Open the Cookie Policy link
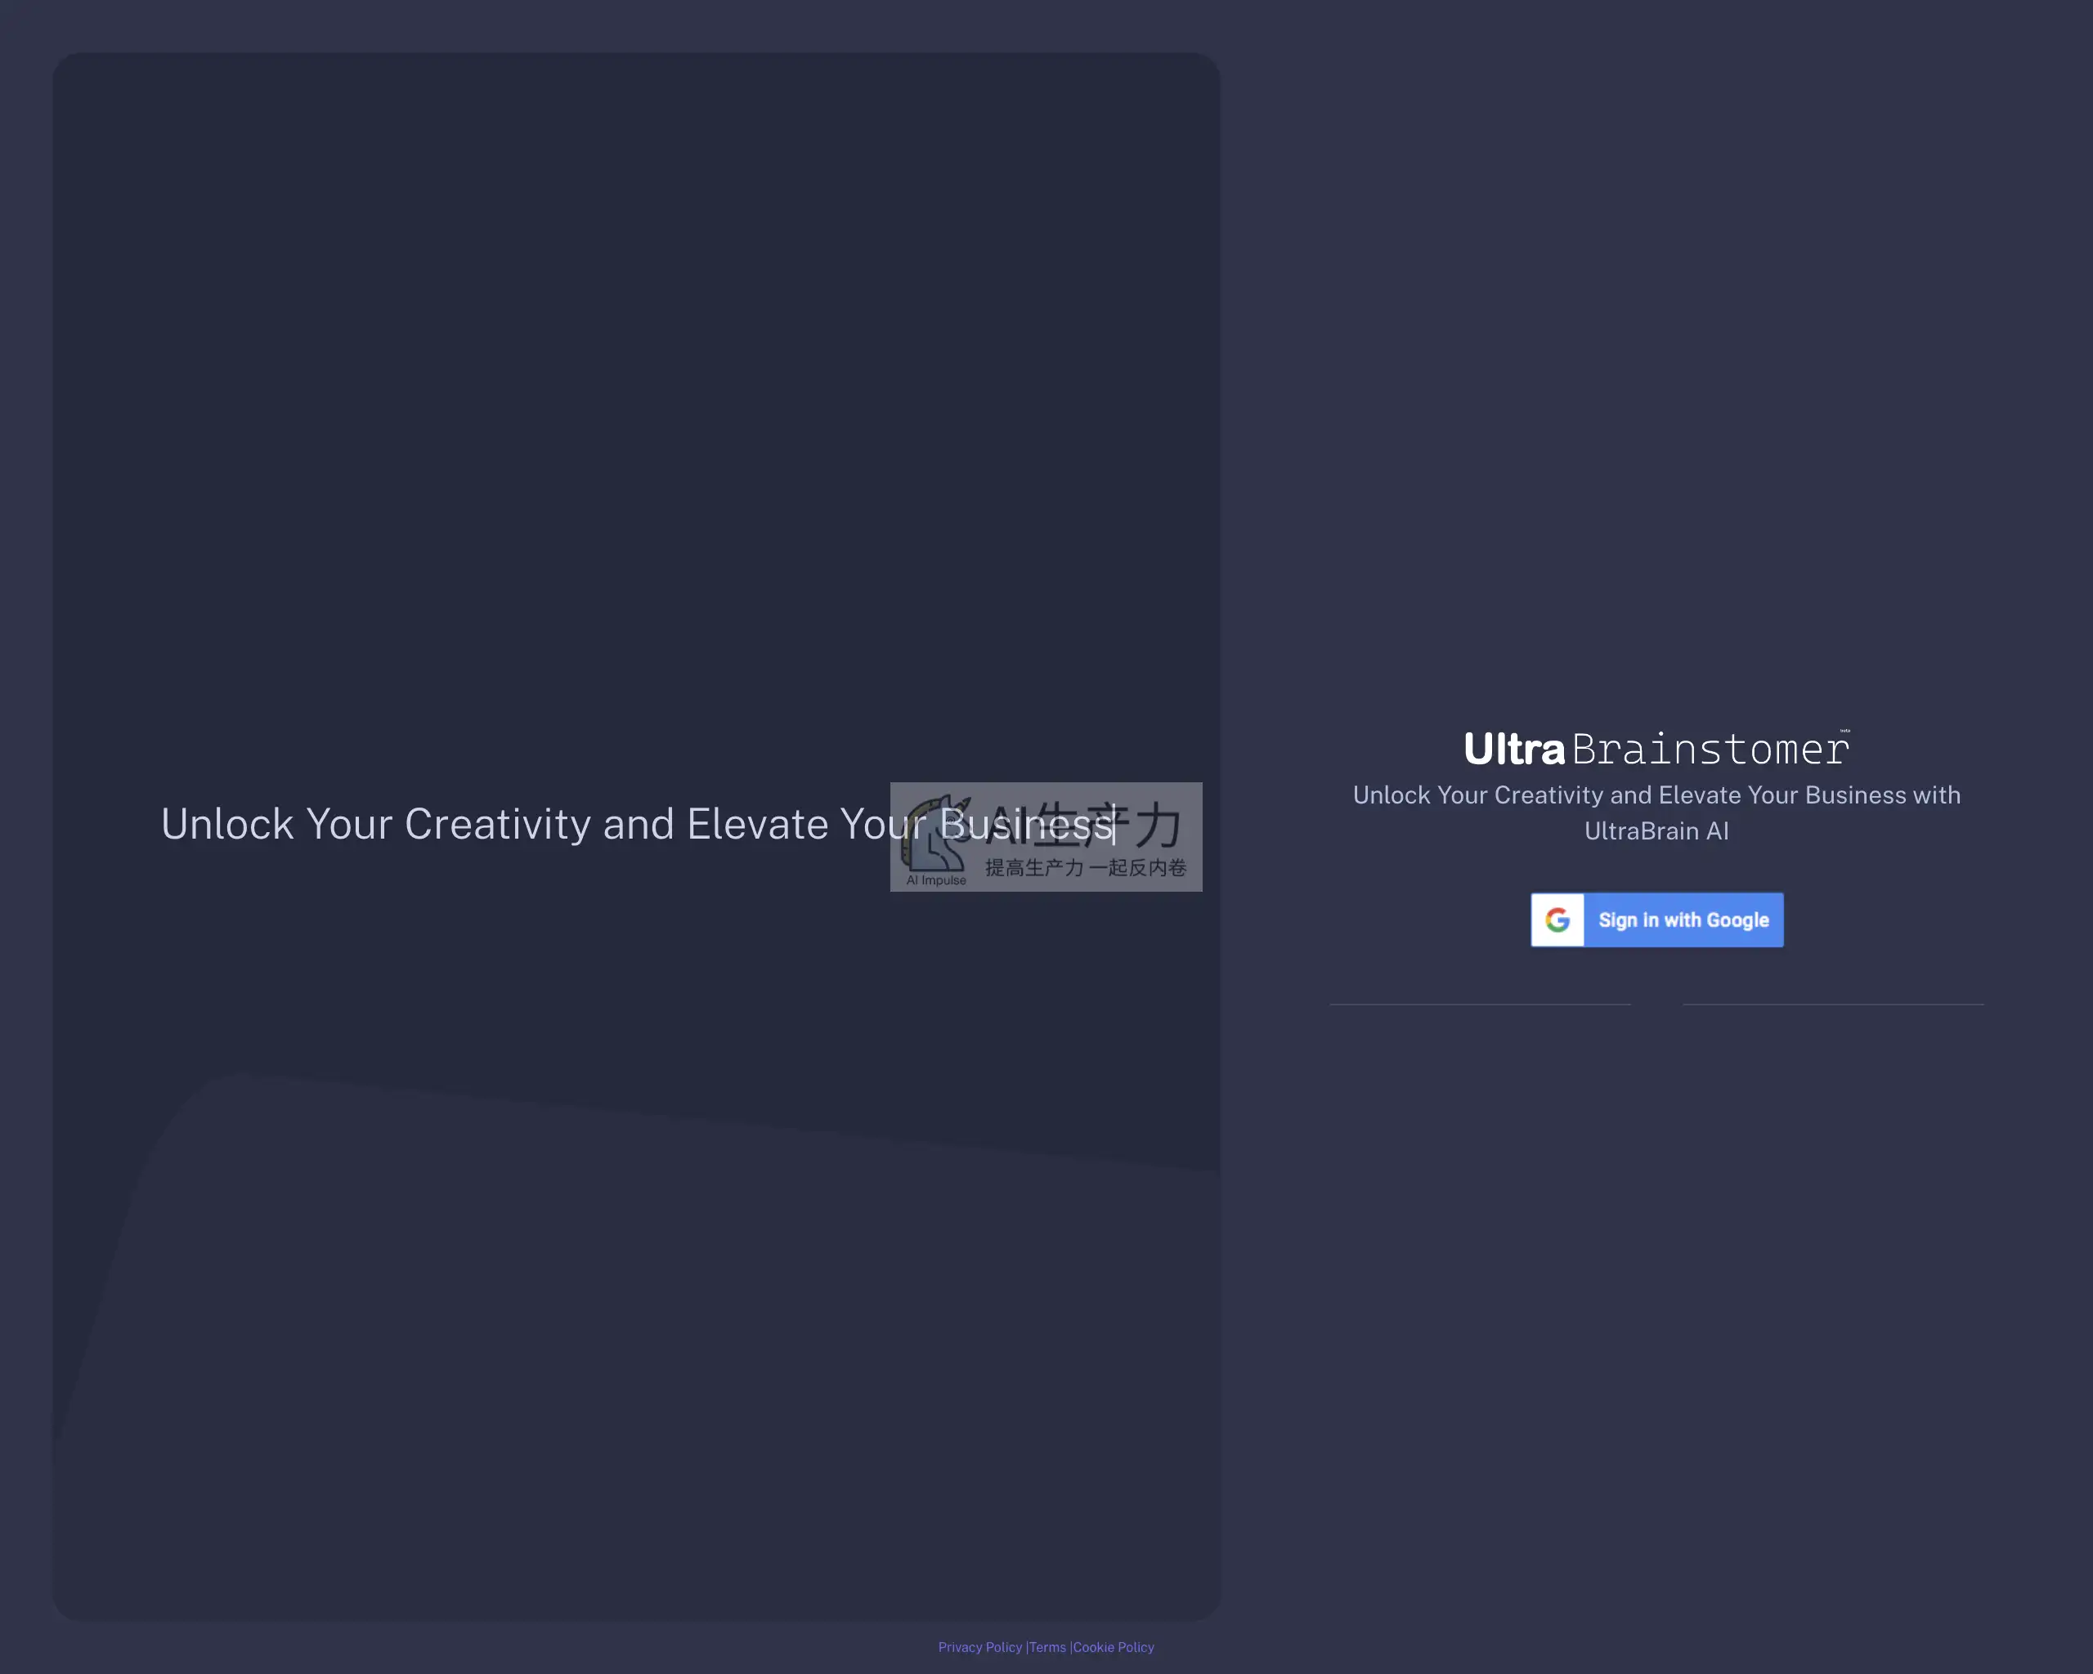Viewport: 2093px width, 1674px height. (x=1114, y=1647)
